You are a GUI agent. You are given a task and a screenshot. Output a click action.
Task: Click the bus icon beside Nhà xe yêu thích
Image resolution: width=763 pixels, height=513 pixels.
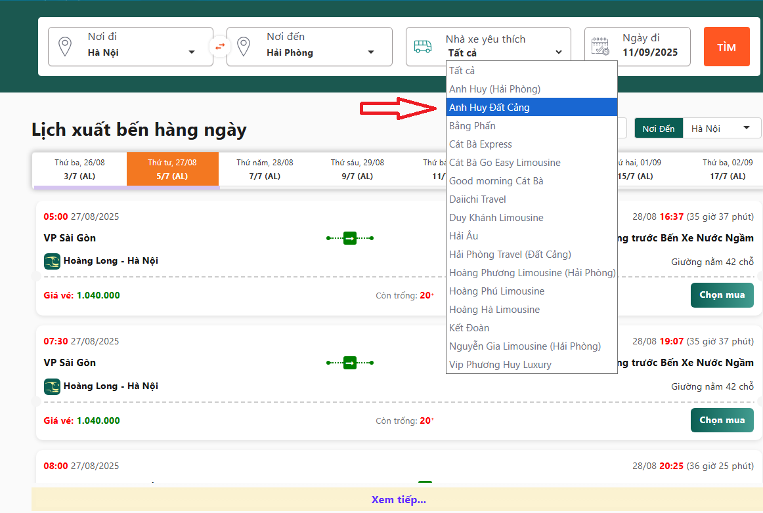tap(422, 47)
